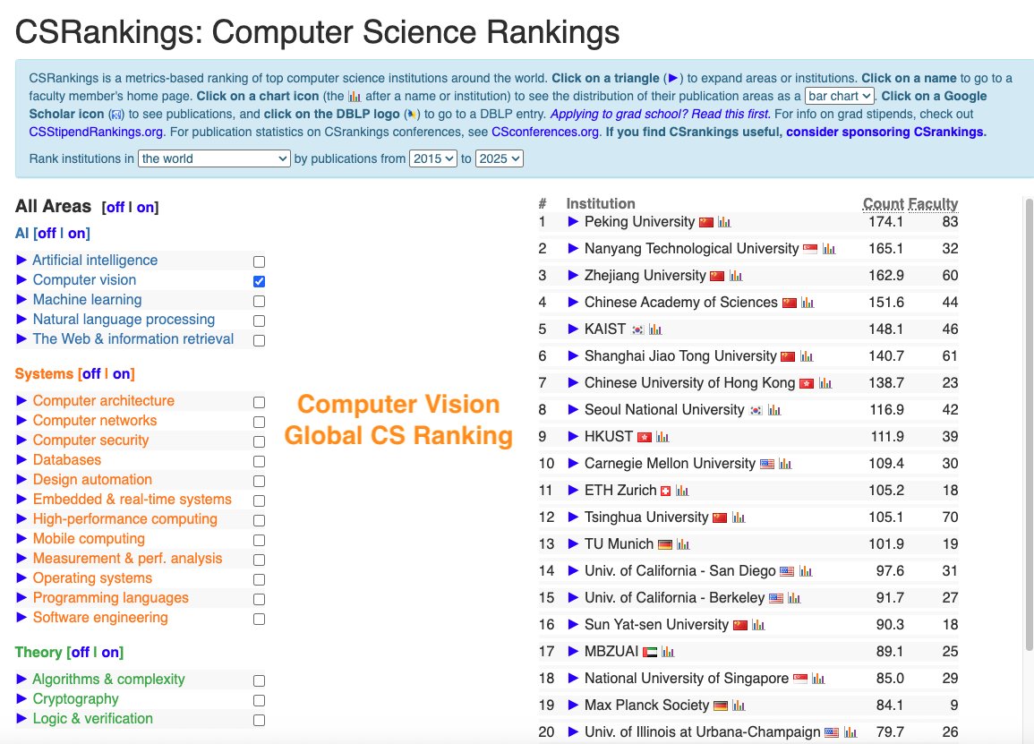Click the Swiss flag beside ETH Zurich
This screenshot has width=1034, height=744.
(665, 491)
